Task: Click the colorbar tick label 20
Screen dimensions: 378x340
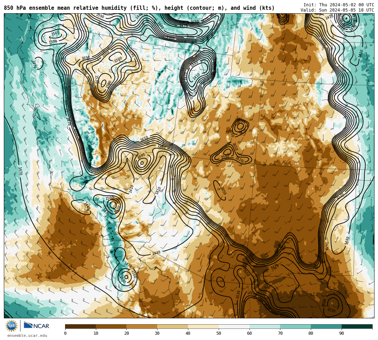Action: click(127, 333)
